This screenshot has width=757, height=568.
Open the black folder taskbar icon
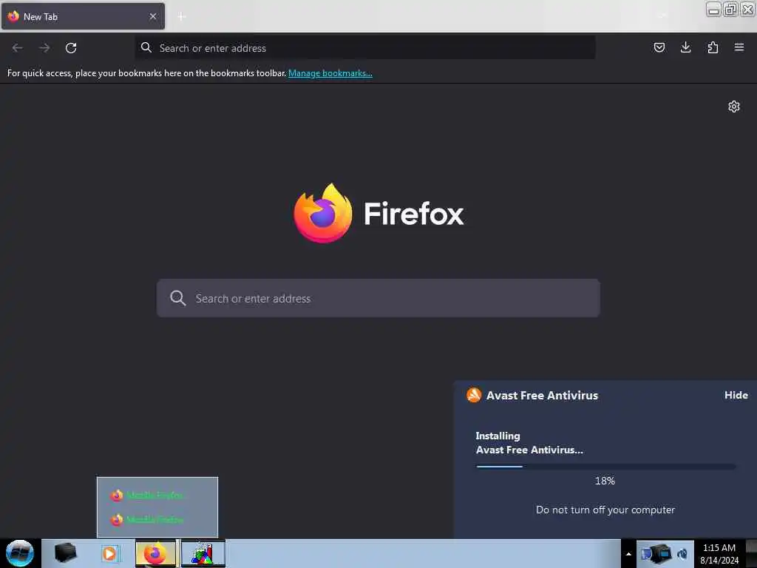[65, 553]
